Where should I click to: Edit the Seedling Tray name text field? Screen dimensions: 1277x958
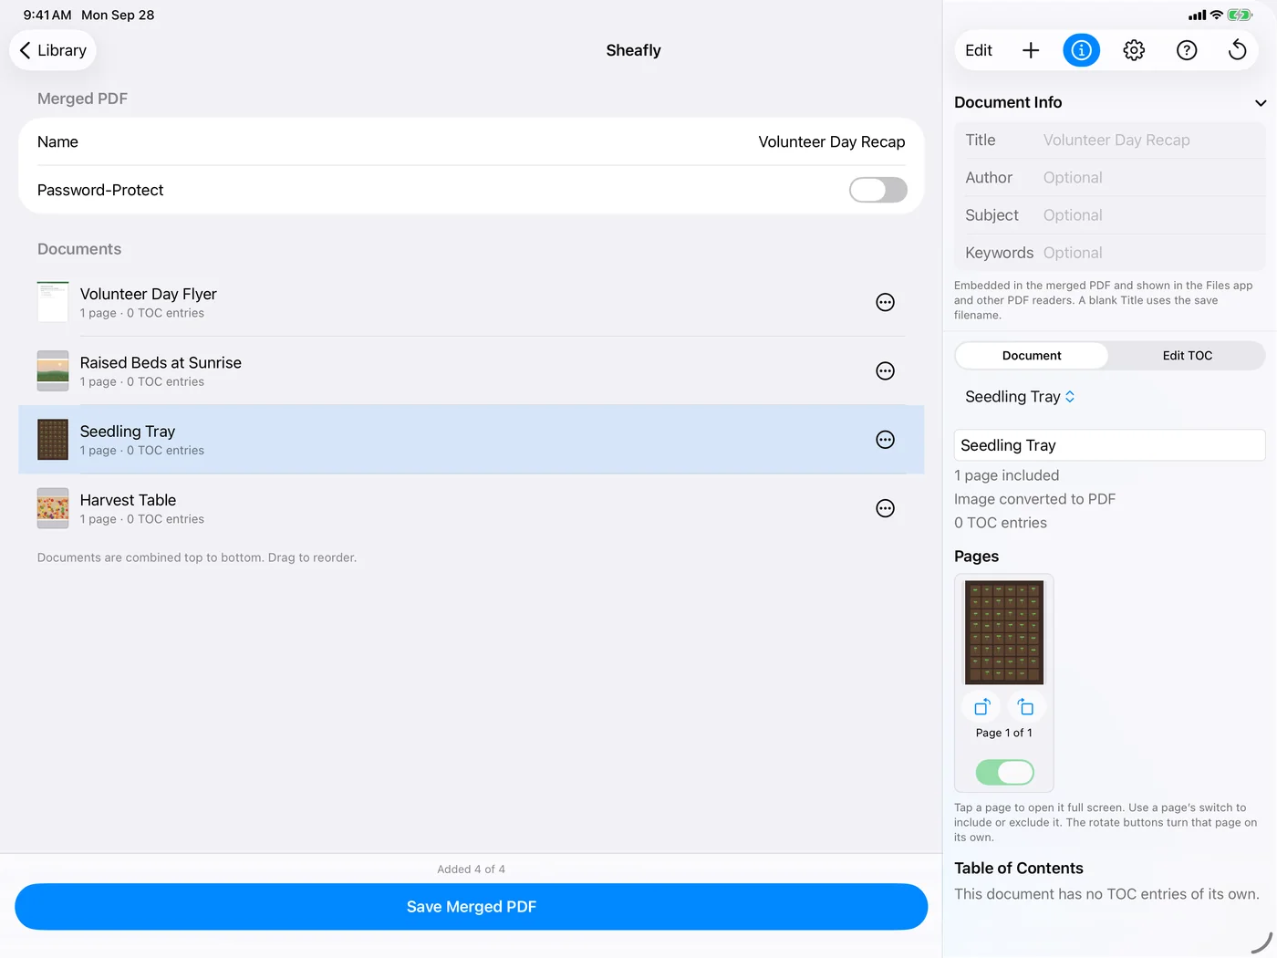coord(1110,445)
